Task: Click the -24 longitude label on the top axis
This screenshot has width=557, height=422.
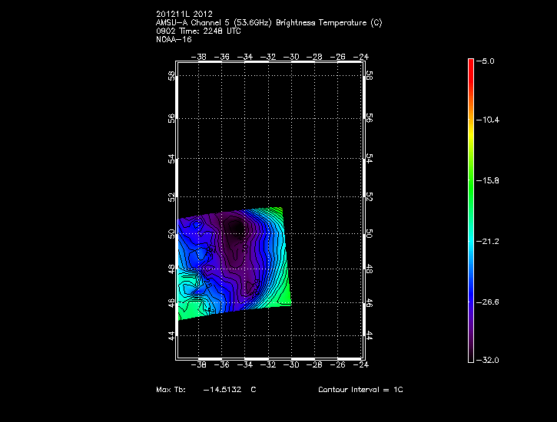Action: pyautogui.click(x=360, y=56)
